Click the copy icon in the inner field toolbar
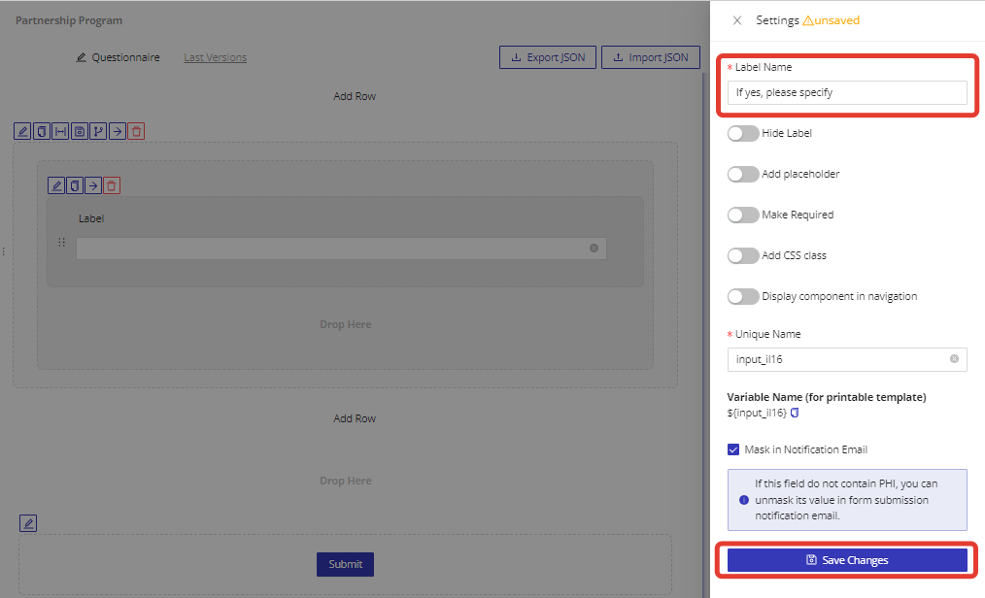 pos(75,185)
